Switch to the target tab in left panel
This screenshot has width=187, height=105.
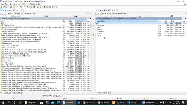pos(46,16)
